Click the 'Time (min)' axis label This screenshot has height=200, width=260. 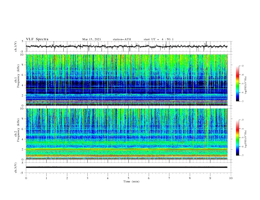(131, 181)
